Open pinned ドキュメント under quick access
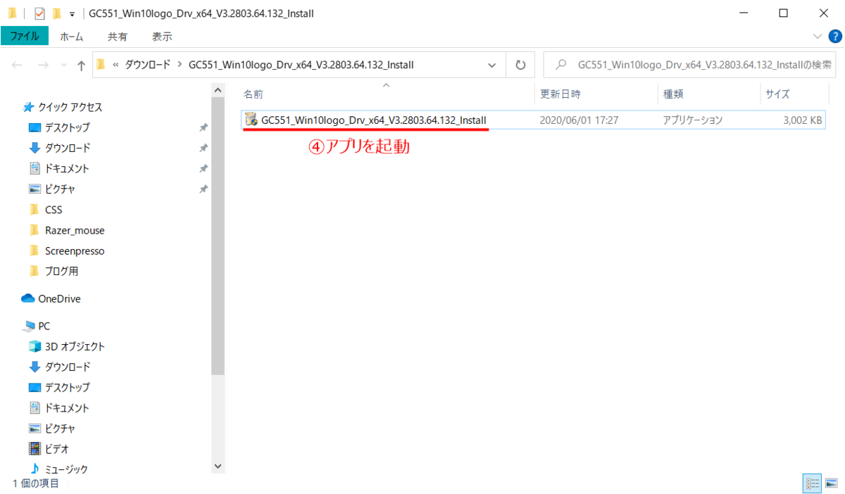The image size is (845, 494). coord(67,168)
